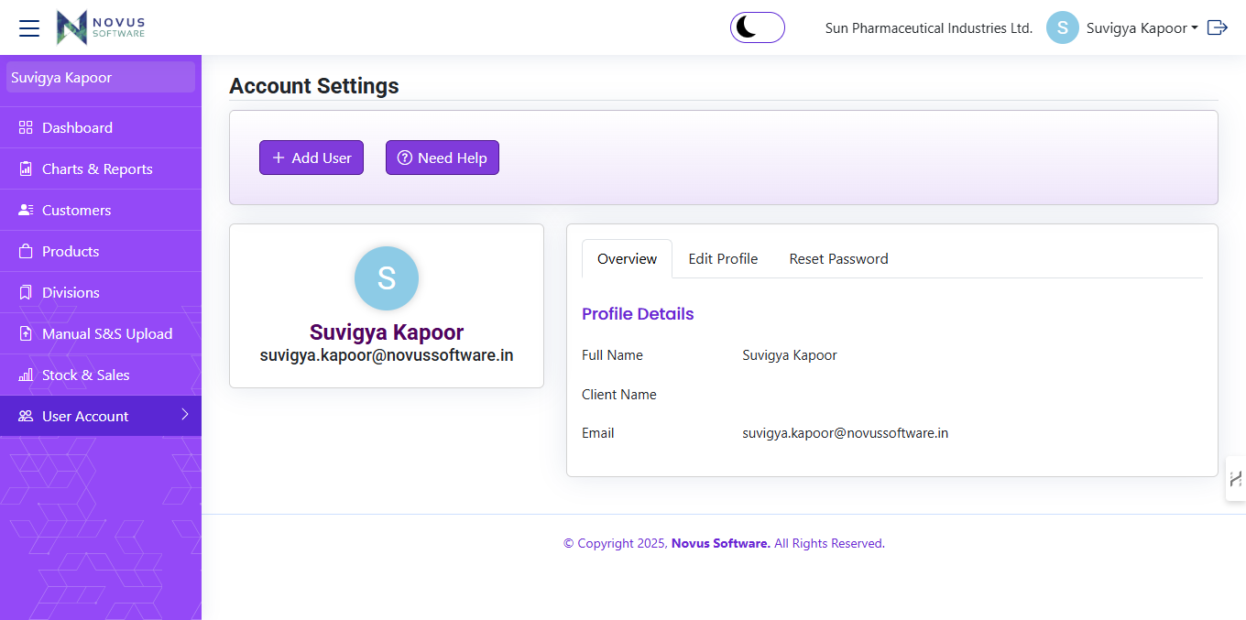The width and height of the screenshot is (1246, 620).
Task: Click Charts & Reports clipboard icon
Action: 26,169
